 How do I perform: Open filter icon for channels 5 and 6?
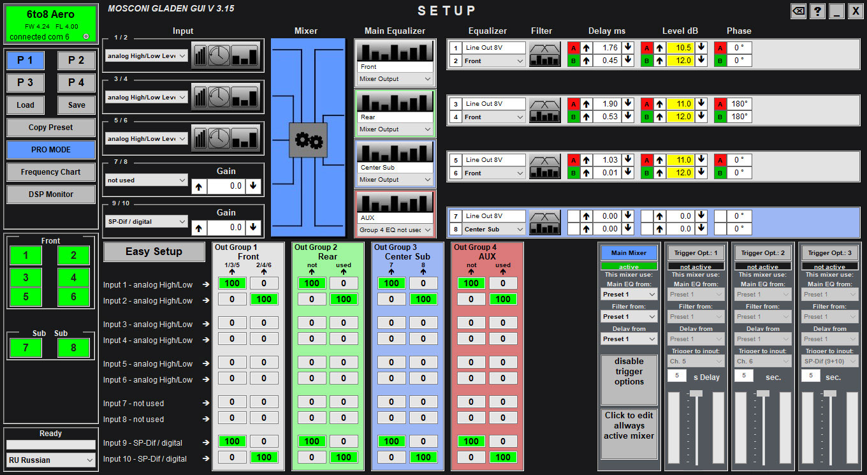coord(545,166)
